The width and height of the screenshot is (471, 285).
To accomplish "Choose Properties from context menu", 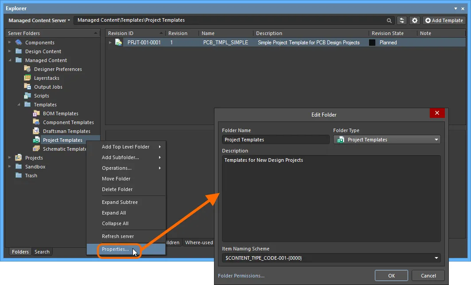I will 126,249.
